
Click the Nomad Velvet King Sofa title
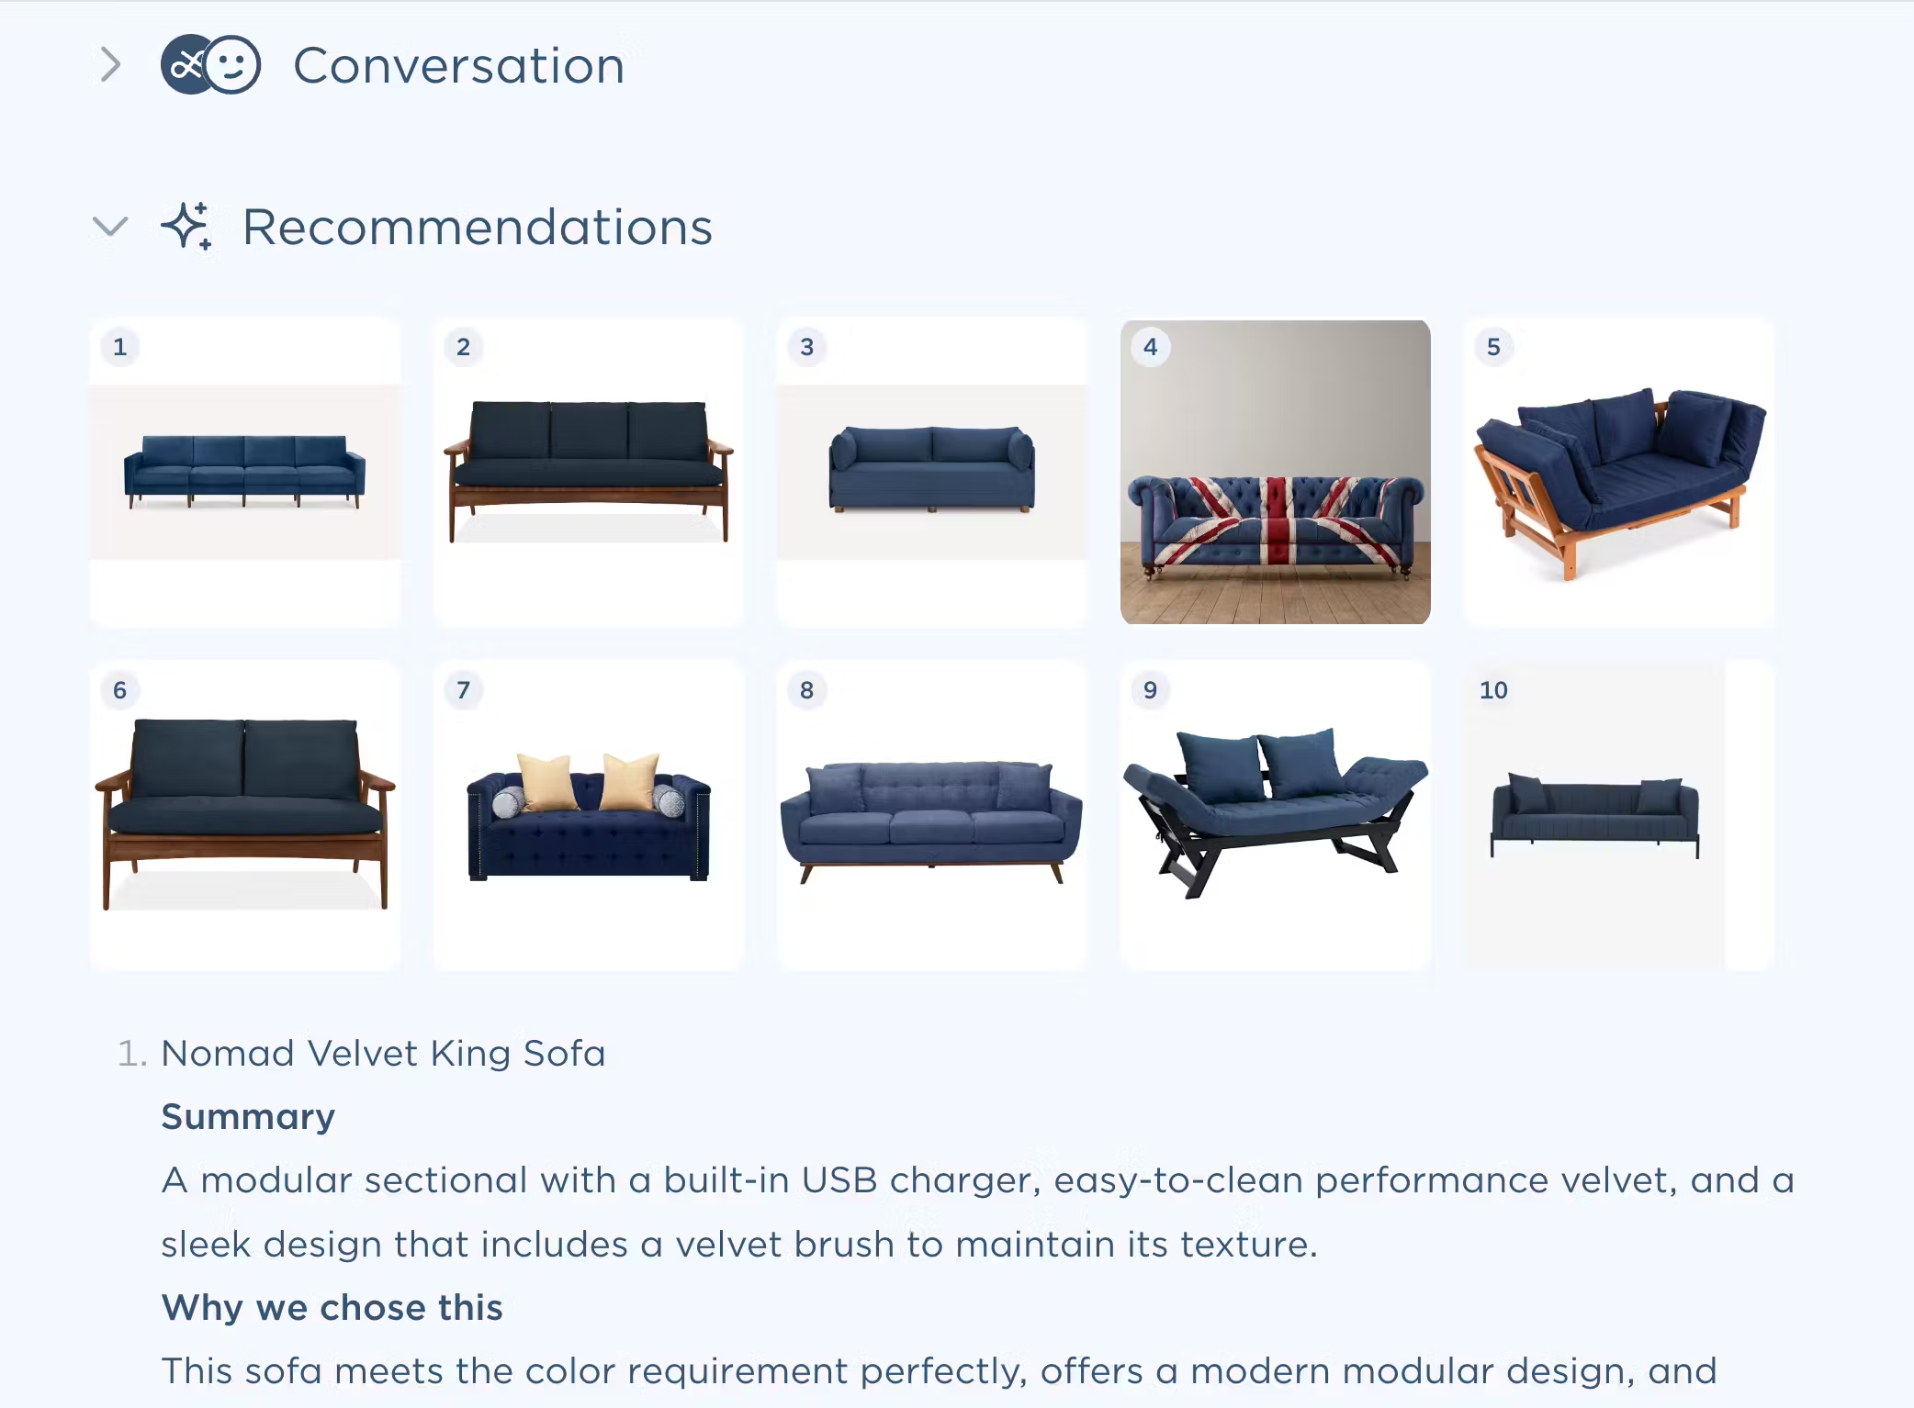click(383, 1053)
